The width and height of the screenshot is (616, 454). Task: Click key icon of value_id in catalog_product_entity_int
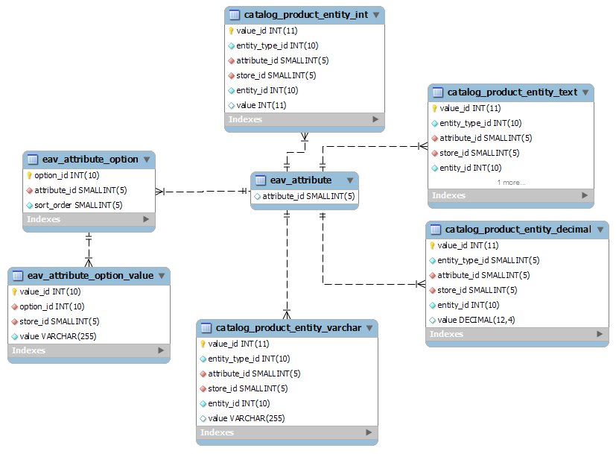(231, 31)
